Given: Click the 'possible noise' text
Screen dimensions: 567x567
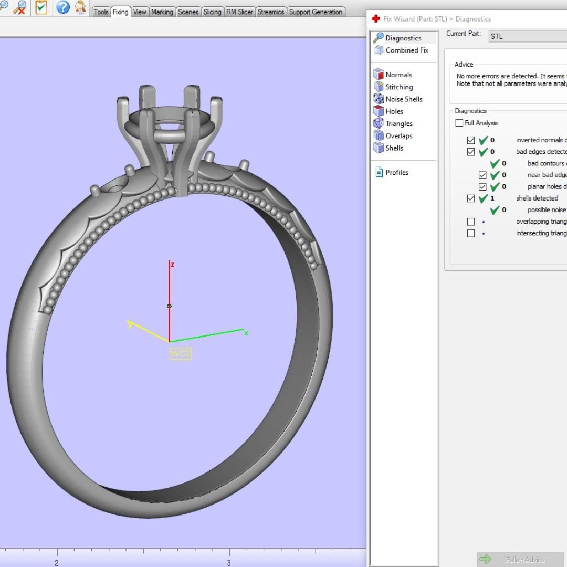Looking at the screenshot, I should coord(547,209).
